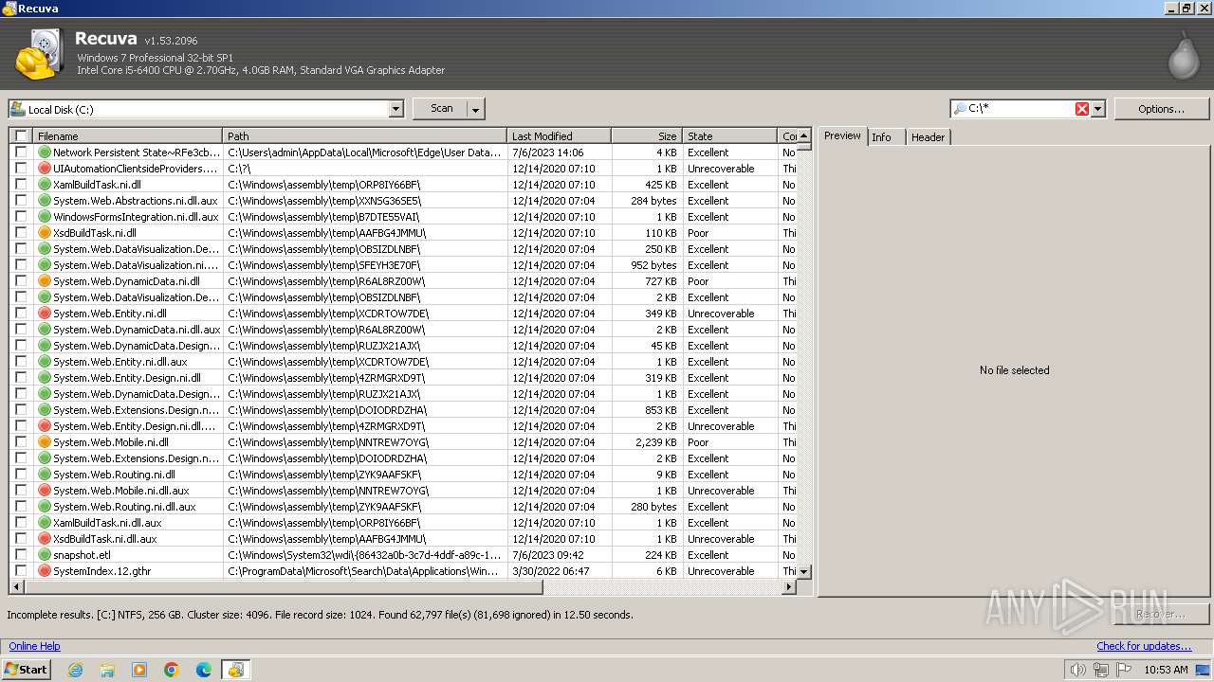Click orange status icon for XsdBuildTask.ni.dll
The image size is (1214, 682).
click(44, 233)
